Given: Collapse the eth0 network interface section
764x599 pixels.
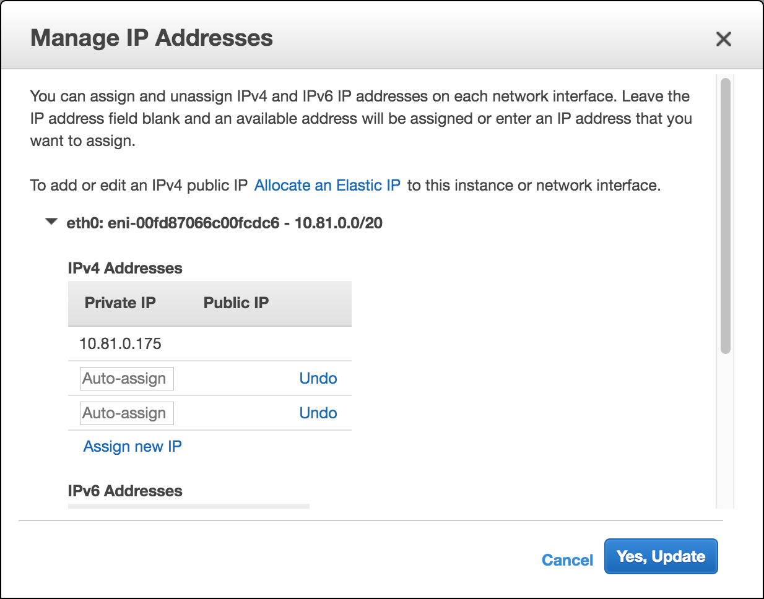Looking at the screenshot, I should (x=51, y=223).
